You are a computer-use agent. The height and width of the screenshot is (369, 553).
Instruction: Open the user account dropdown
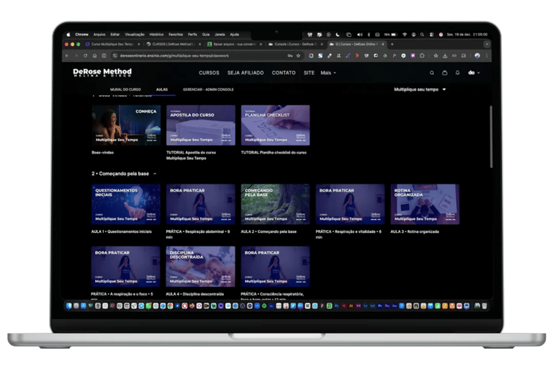pos(474,73)
